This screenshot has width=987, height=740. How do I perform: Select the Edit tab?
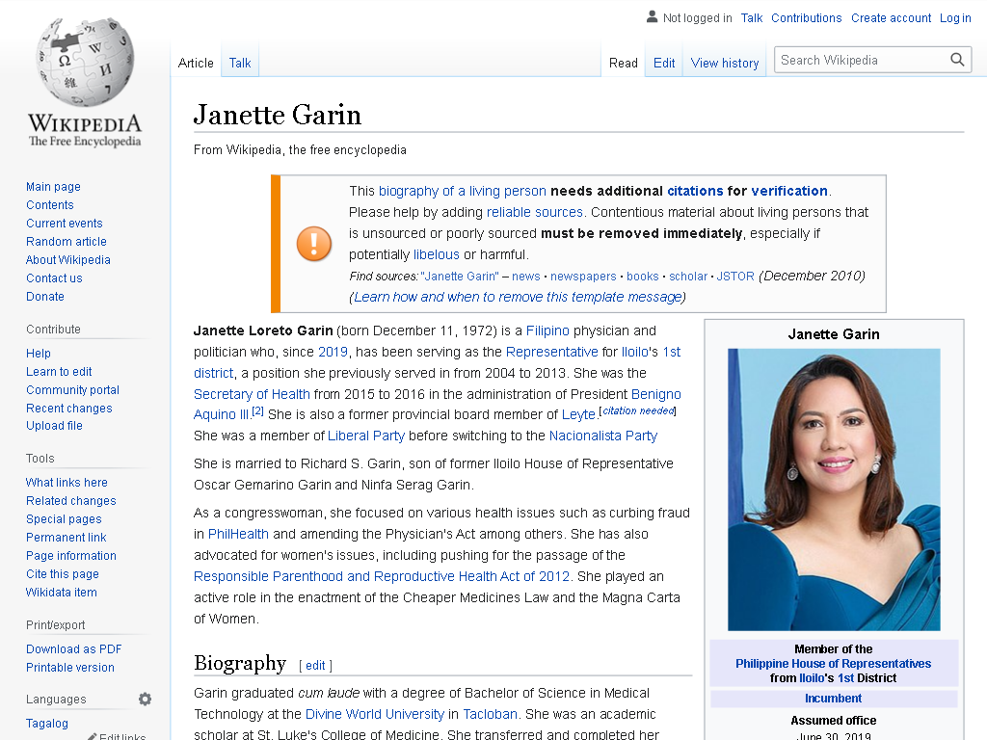tap(663, 63)
